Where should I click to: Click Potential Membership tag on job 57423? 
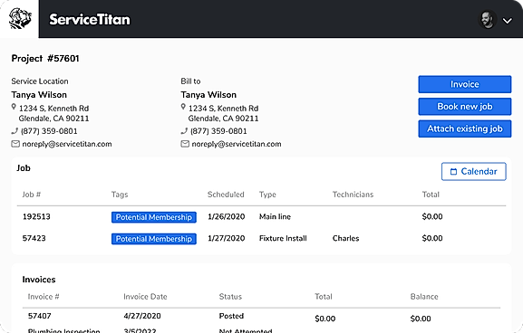154,239
